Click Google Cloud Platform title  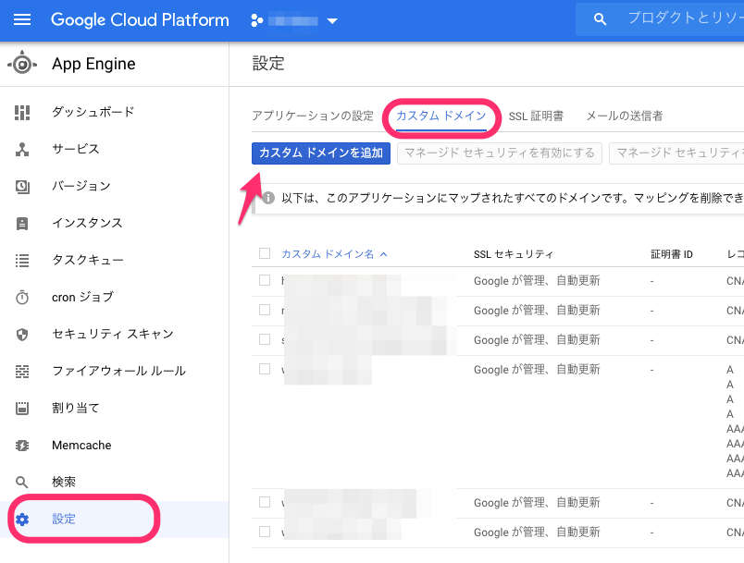coord(140,20)
